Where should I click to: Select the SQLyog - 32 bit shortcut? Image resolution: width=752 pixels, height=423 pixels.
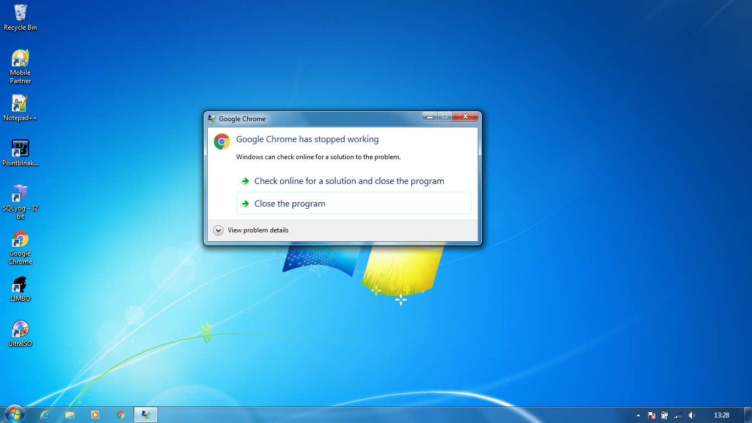20,202
